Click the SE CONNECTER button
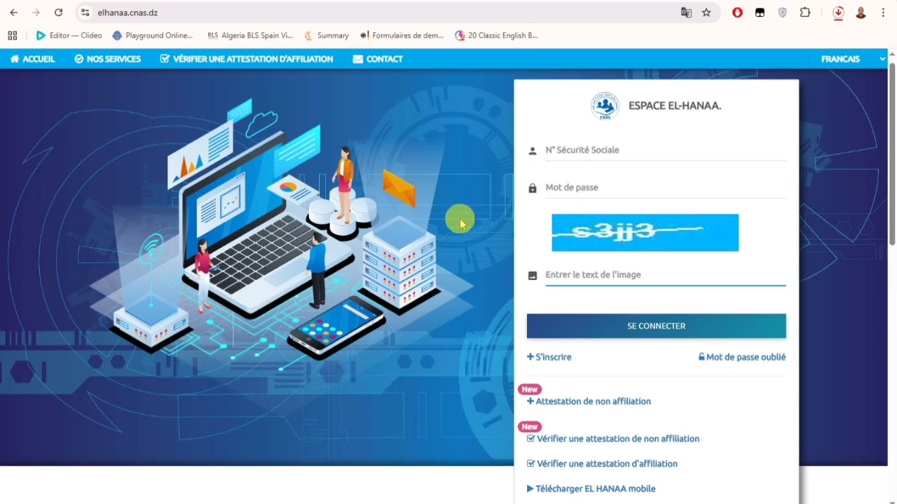The image size is (897, 504). [x=656, y=326]
